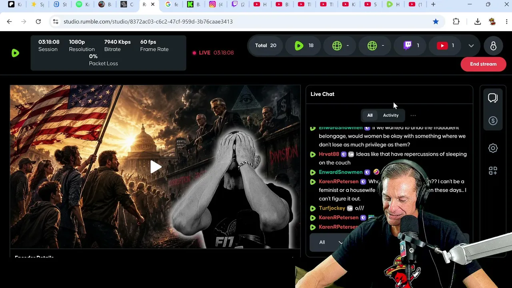512x288 pixels.
Task: Open the settings gear in right sidebar
Action: point(493,148)
